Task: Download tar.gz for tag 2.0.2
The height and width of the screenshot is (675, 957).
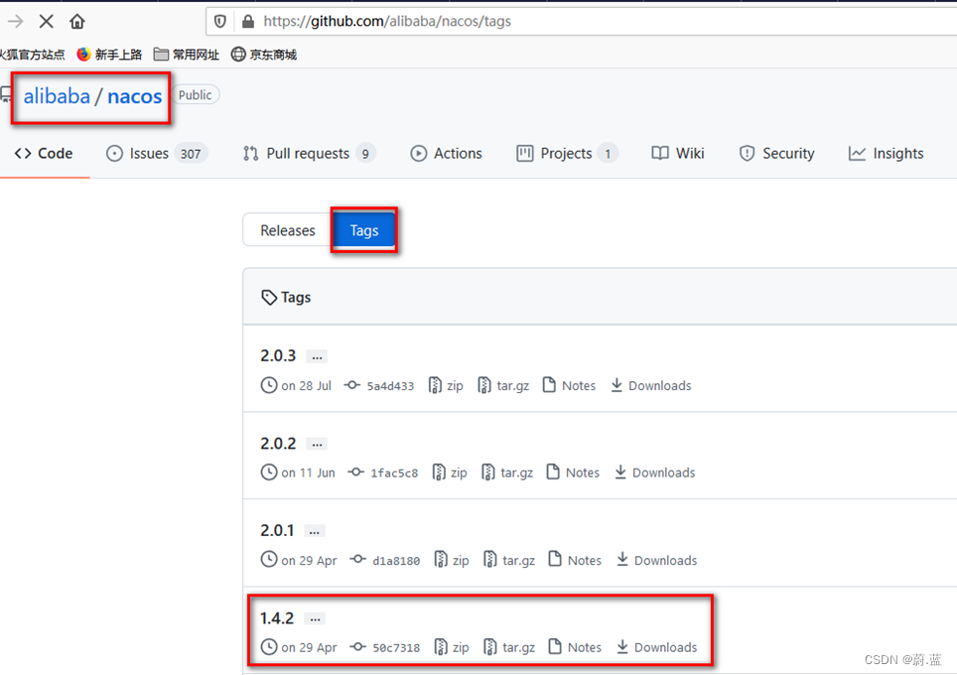Action: (x=507, y=472)
